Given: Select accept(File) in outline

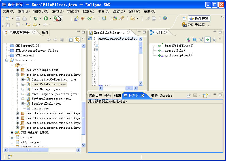Looking at the screenshot, I should pyautogui.click(x=175, y=51).
